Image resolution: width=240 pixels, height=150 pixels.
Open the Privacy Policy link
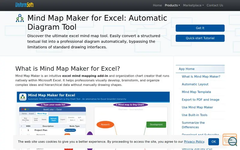(x=194, y=142)
